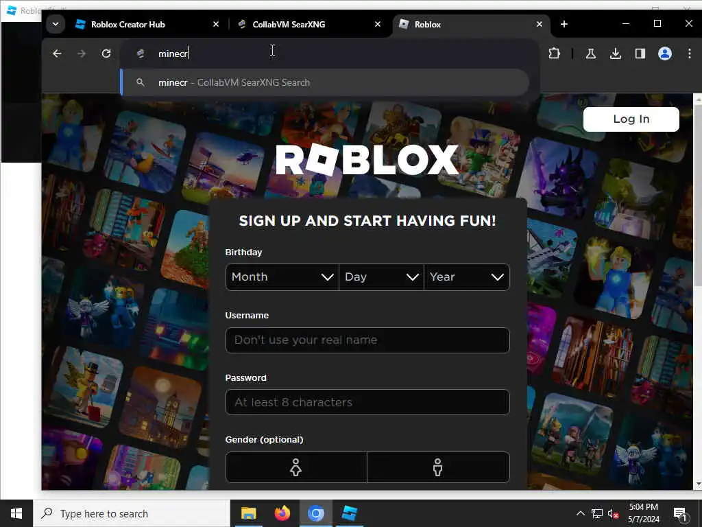The height and width of the screenshot is (527, 702).
Task: Open Firefox from the taskbar
Action: click(x=282, y=513)
